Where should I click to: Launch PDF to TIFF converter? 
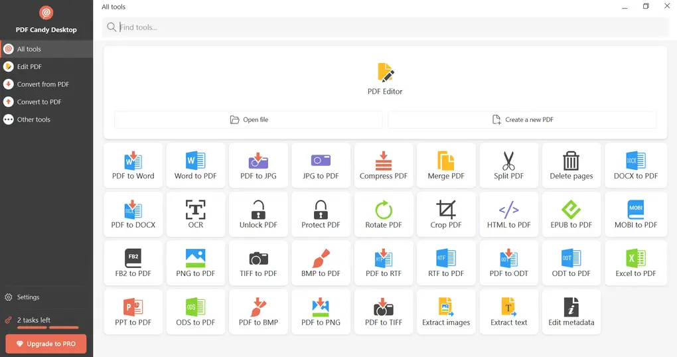384,312
